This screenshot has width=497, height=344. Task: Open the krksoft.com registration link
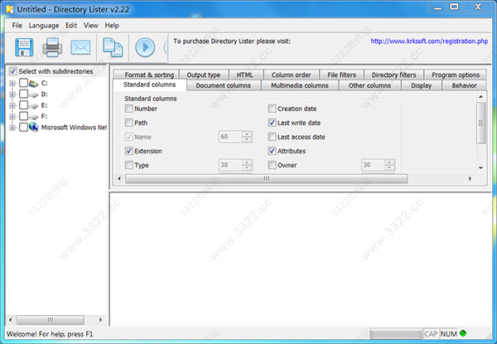click(429, 41)
